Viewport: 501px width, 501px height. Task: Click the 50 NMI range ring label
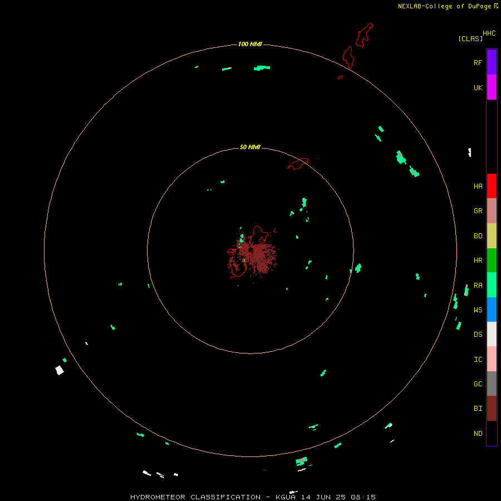point(250,147)
